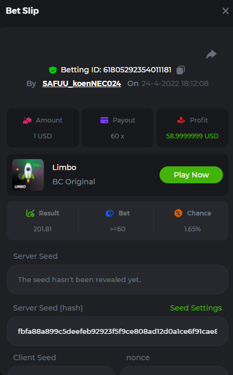The height and width of the screenshot is (375, 233).
Task: Open the Limbo game thumbnail
Action: point(28,175)
